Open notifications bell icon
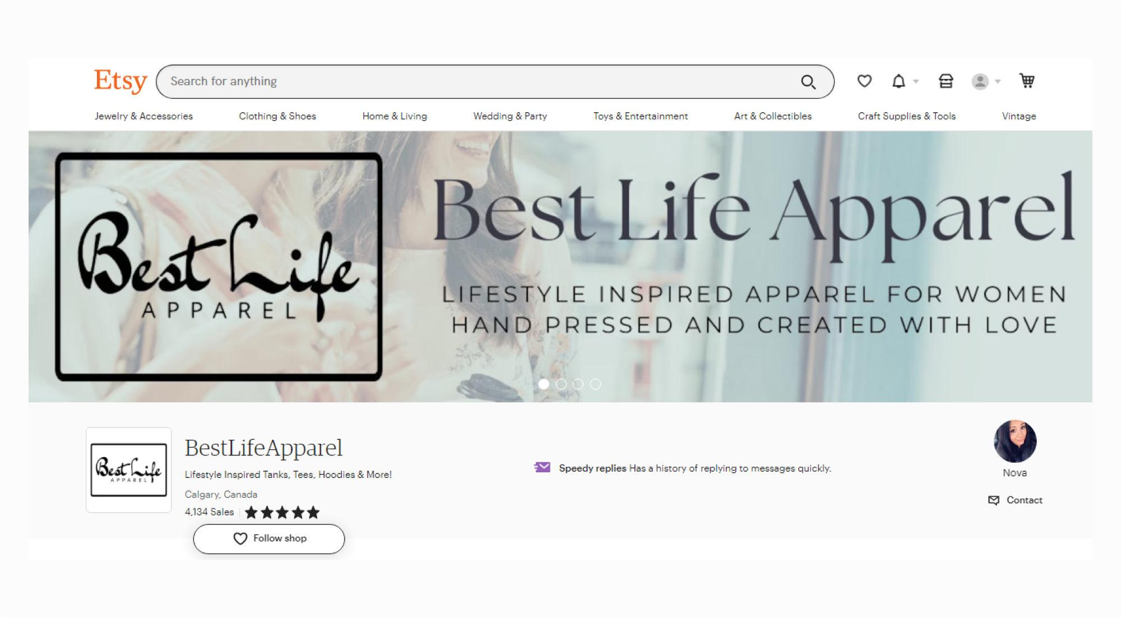 (x=898, y=81)
